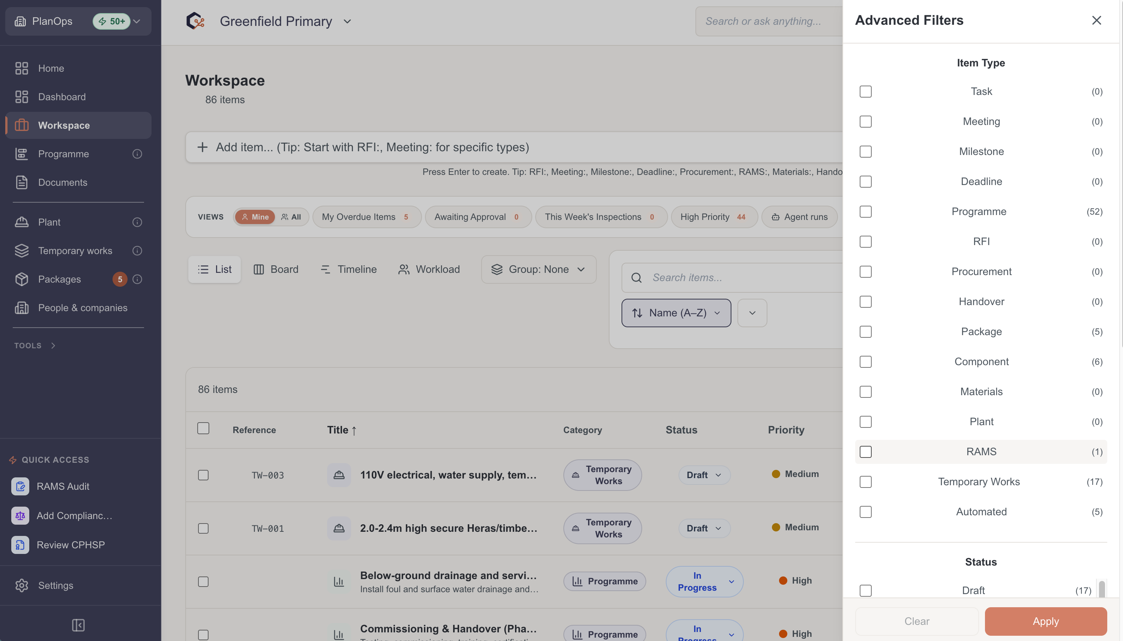Select the TW-003 row checkbox
This screenshot has height=641, width=1123.
point(203,475)
